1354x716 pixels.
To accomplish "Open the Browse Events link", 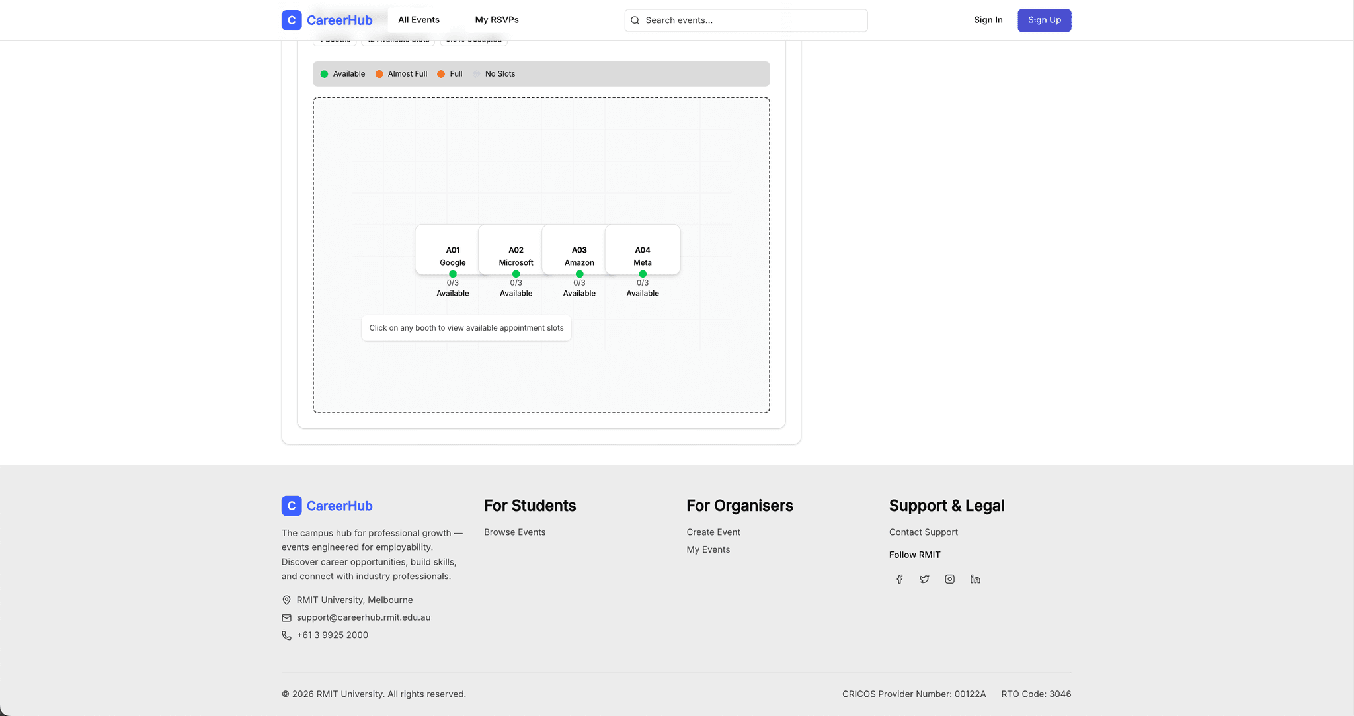I will pos(514,532).
